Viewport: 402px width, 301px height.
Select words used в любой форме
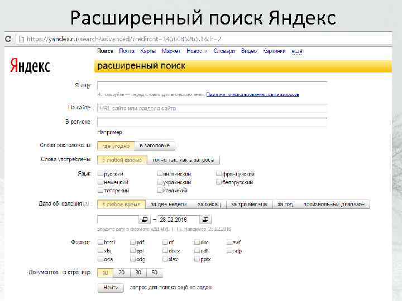[x=122, y=160]
